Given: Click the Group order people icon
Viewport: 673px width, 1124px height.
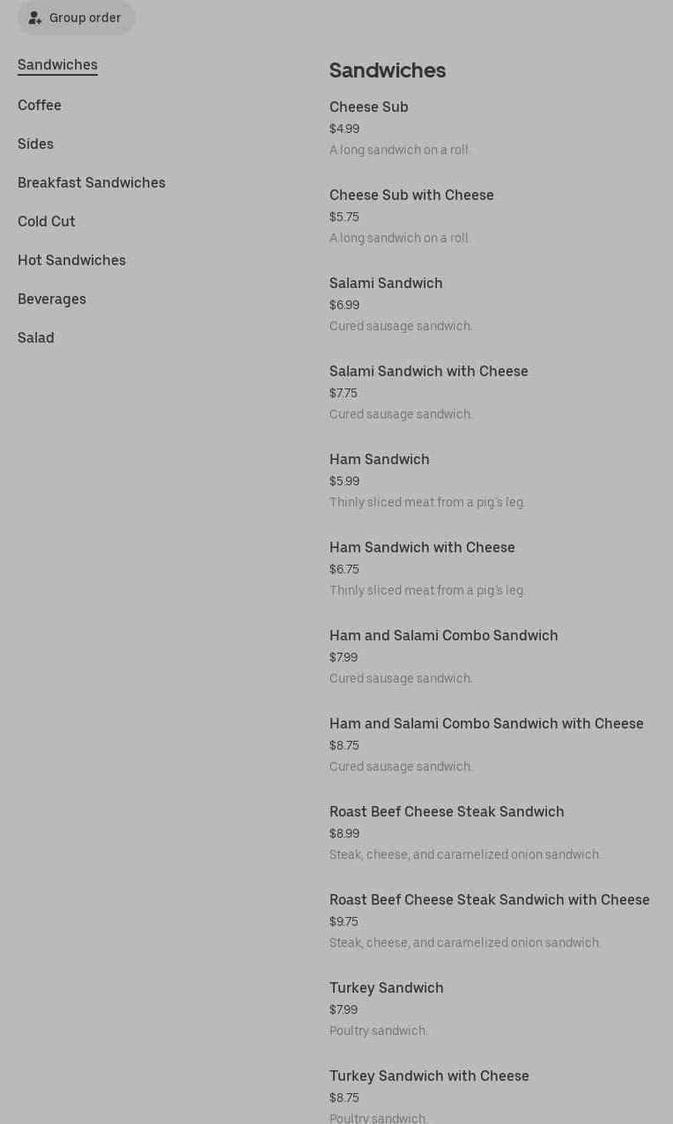Looking at the screenshot, I should point(35,18).
